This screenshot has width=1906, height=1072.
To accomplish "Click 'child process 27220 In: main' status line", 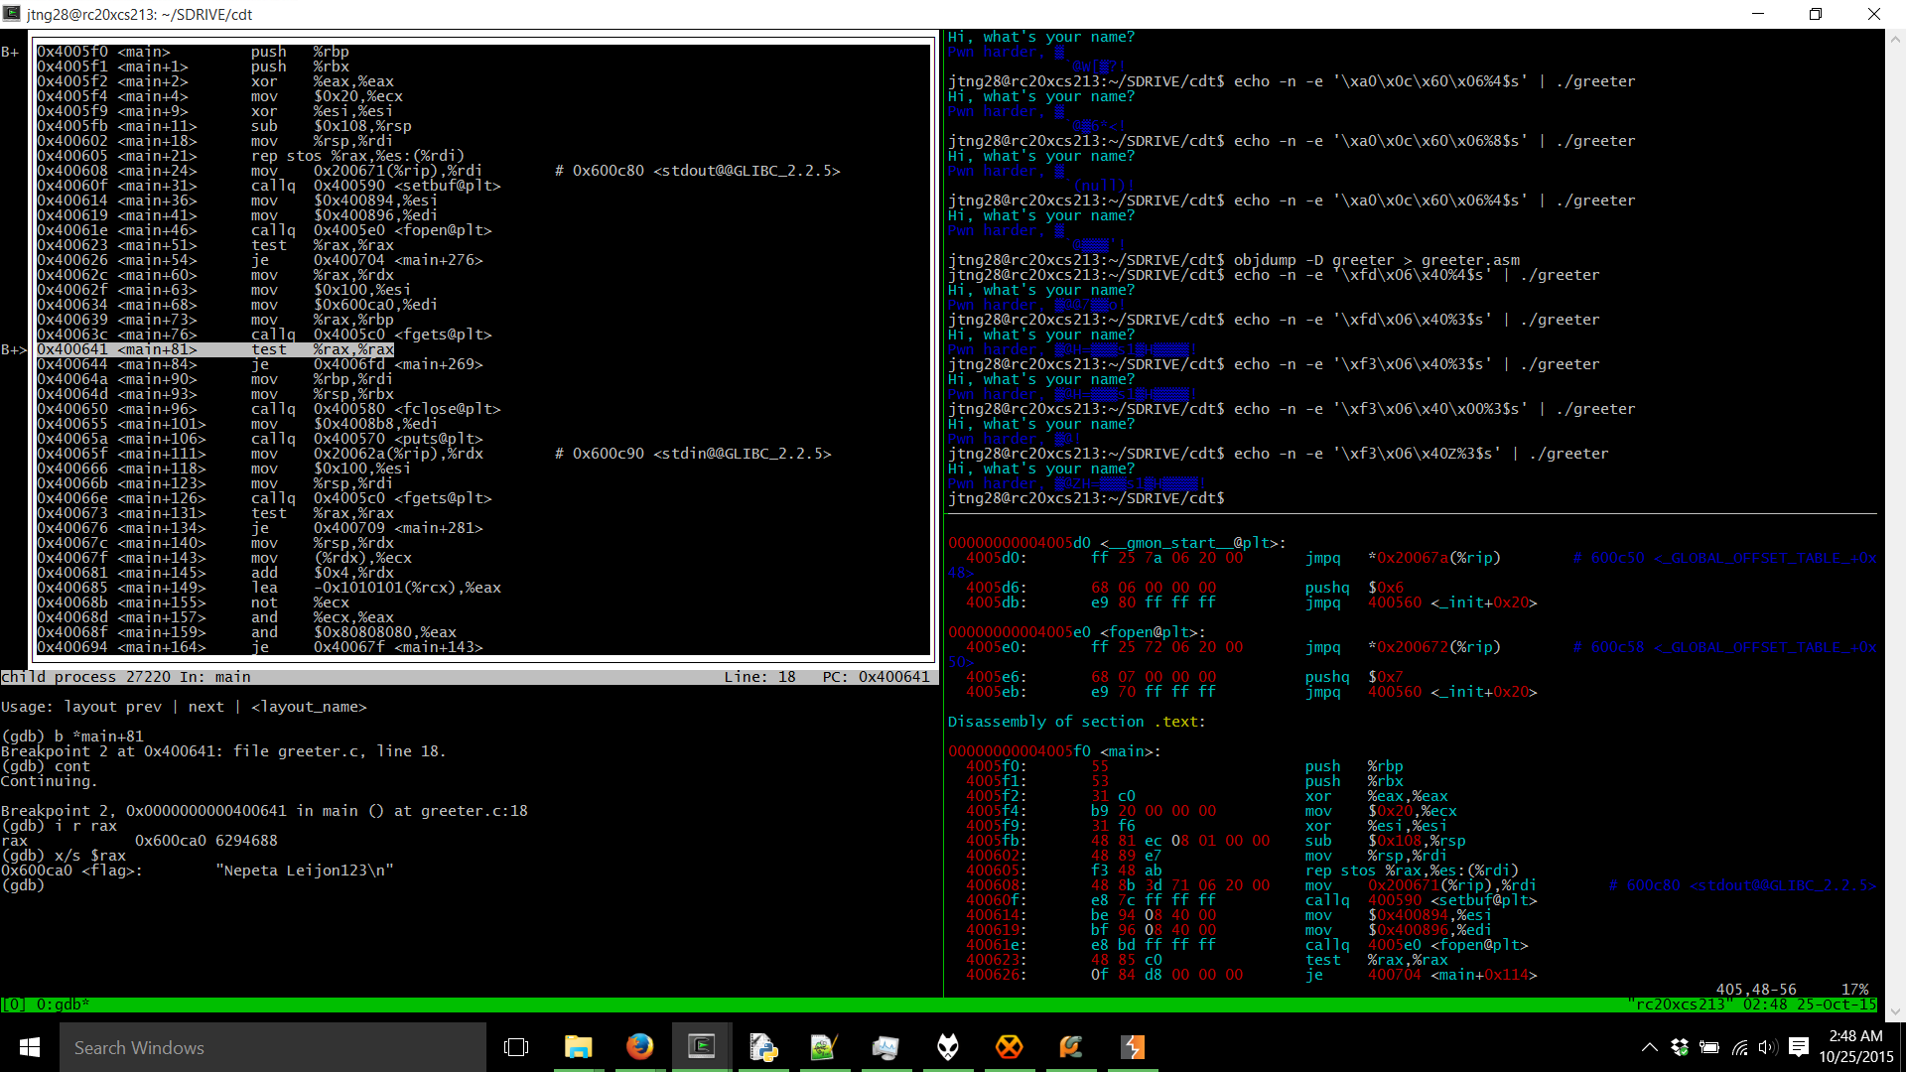I will click(x=126, y=677).
